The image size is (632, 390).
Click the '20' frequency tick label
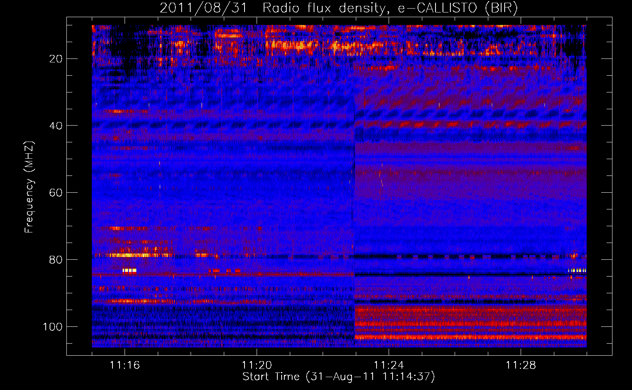[56, 59]
